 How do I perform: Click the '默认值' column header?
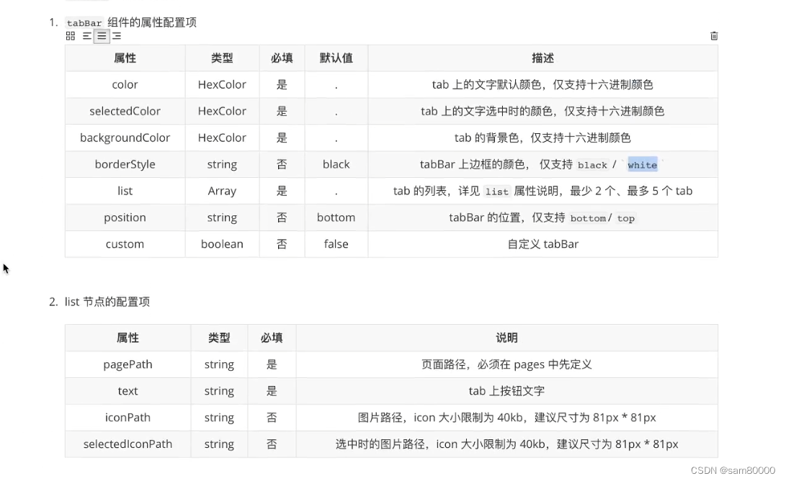336,58
